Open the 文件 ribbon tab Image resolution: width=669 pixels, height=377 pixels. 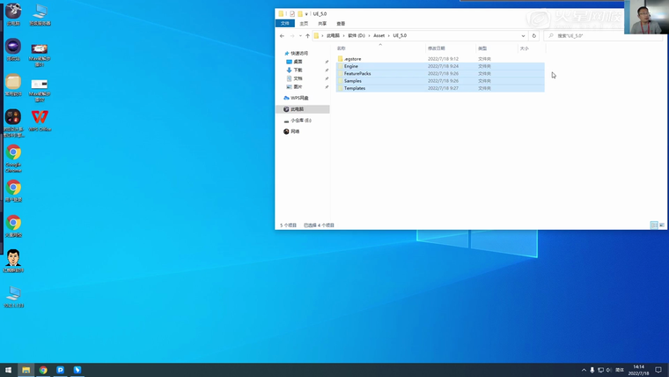(x=284, y=24)
